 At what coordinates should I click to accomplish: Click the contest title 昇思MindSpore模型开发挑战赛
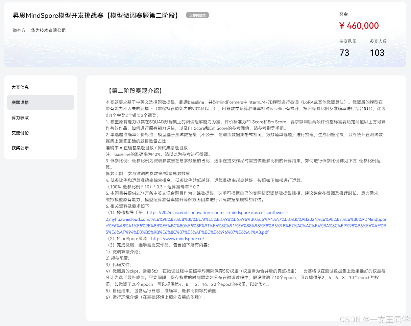(97, 16)
